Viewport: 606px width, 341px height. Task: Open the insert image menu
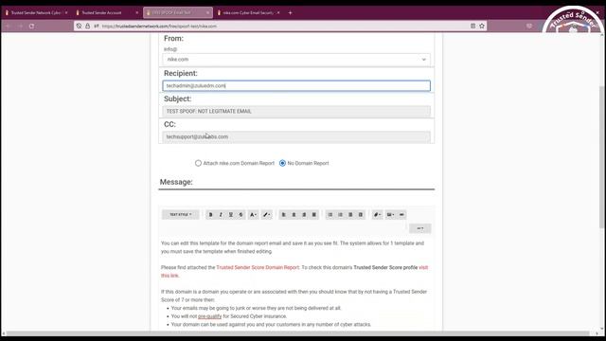click(390, 215)
